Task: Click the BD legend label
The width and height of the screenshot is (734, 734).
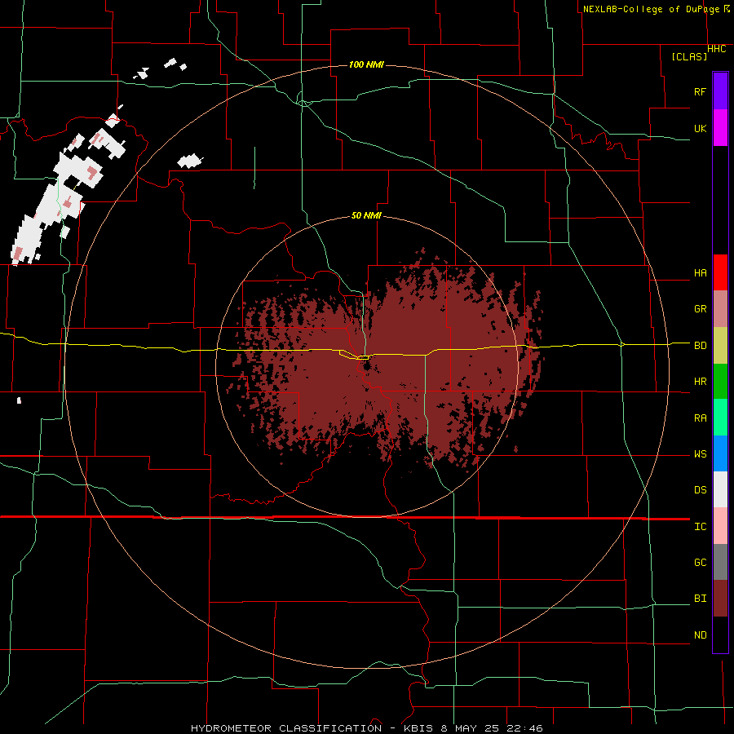Action: [700, 346]
